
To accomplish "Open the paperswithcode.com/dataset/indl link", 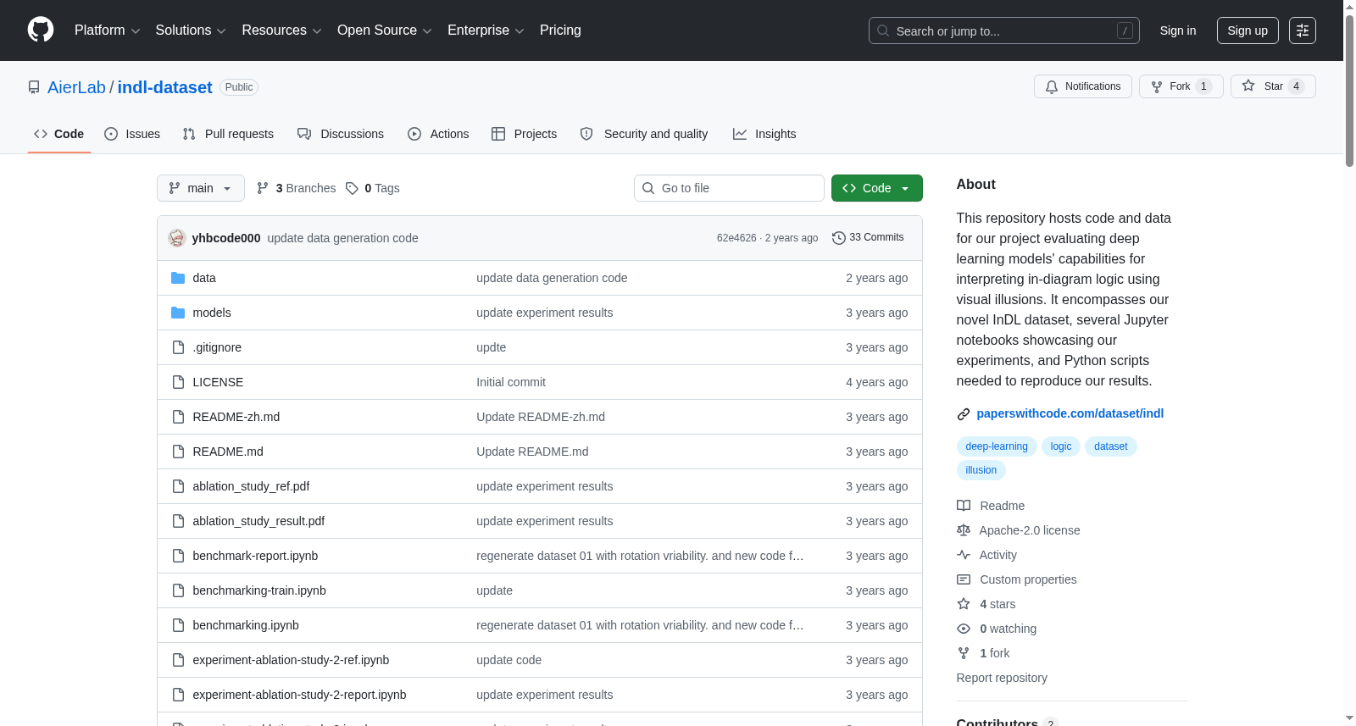I will pos(1070,413).
